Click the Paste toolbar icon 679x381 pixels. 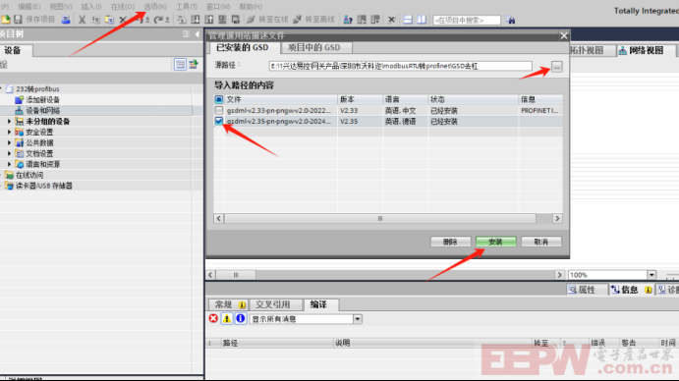click(109, 20)
